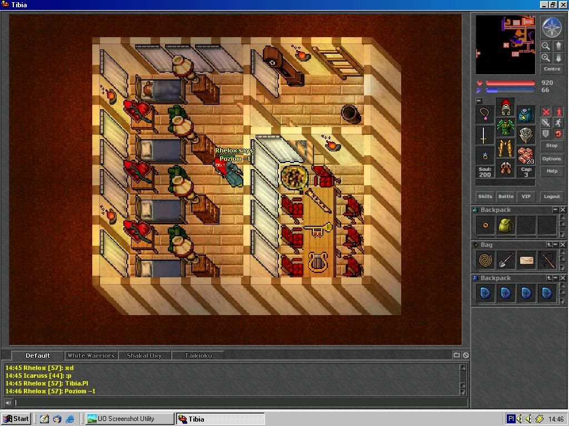Screen dimensions: 569x426
Task: Close the bottom Backpack container
Action: (562, 278)
